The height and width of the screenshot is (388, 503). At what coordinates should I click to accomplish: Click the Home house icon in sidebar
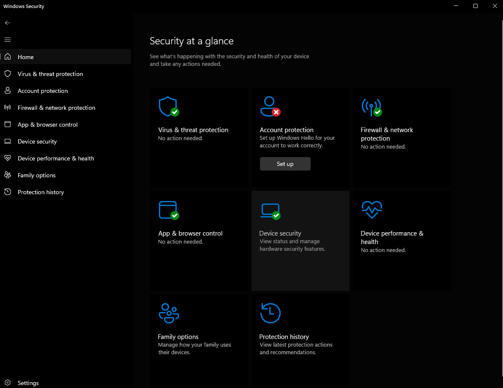(x=8, y=57)
